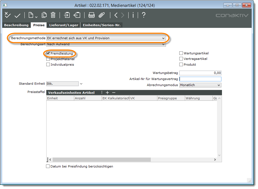258x189 pixels.
Task: Go to previous record with left arrow
Action: (116, 15)
